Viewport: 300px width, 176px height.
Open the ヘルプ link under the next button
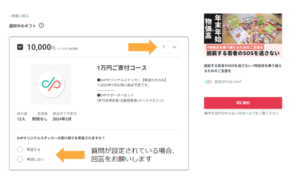[x=258, y=113]
